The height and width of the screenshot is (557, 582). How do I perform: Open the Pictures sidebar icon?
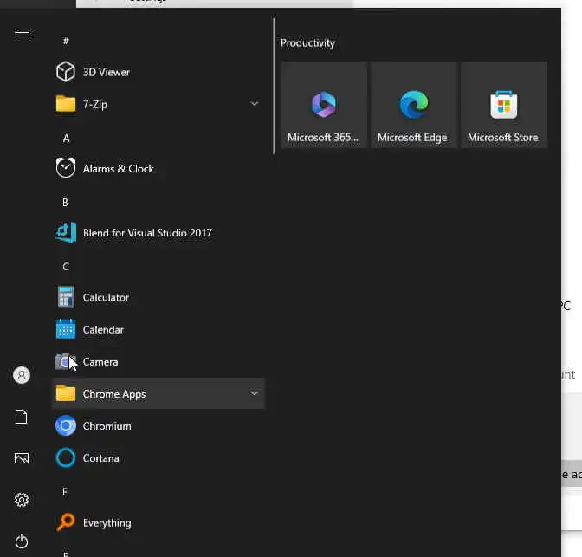22,458
